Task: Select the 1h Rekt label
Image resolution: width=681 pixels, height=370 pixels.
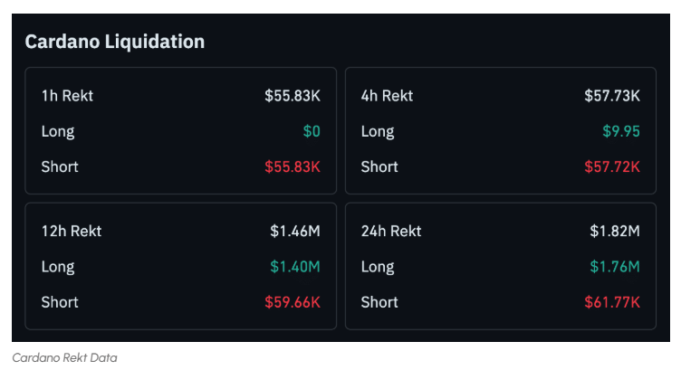Action: (67, 96)
